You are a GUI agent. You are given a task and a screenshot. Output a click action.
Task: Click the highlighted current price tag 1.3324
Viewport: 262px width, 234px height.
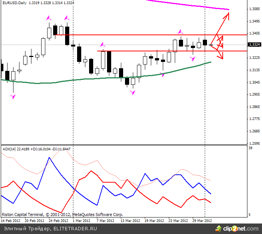pyautogui.click(x=254, y=45)
